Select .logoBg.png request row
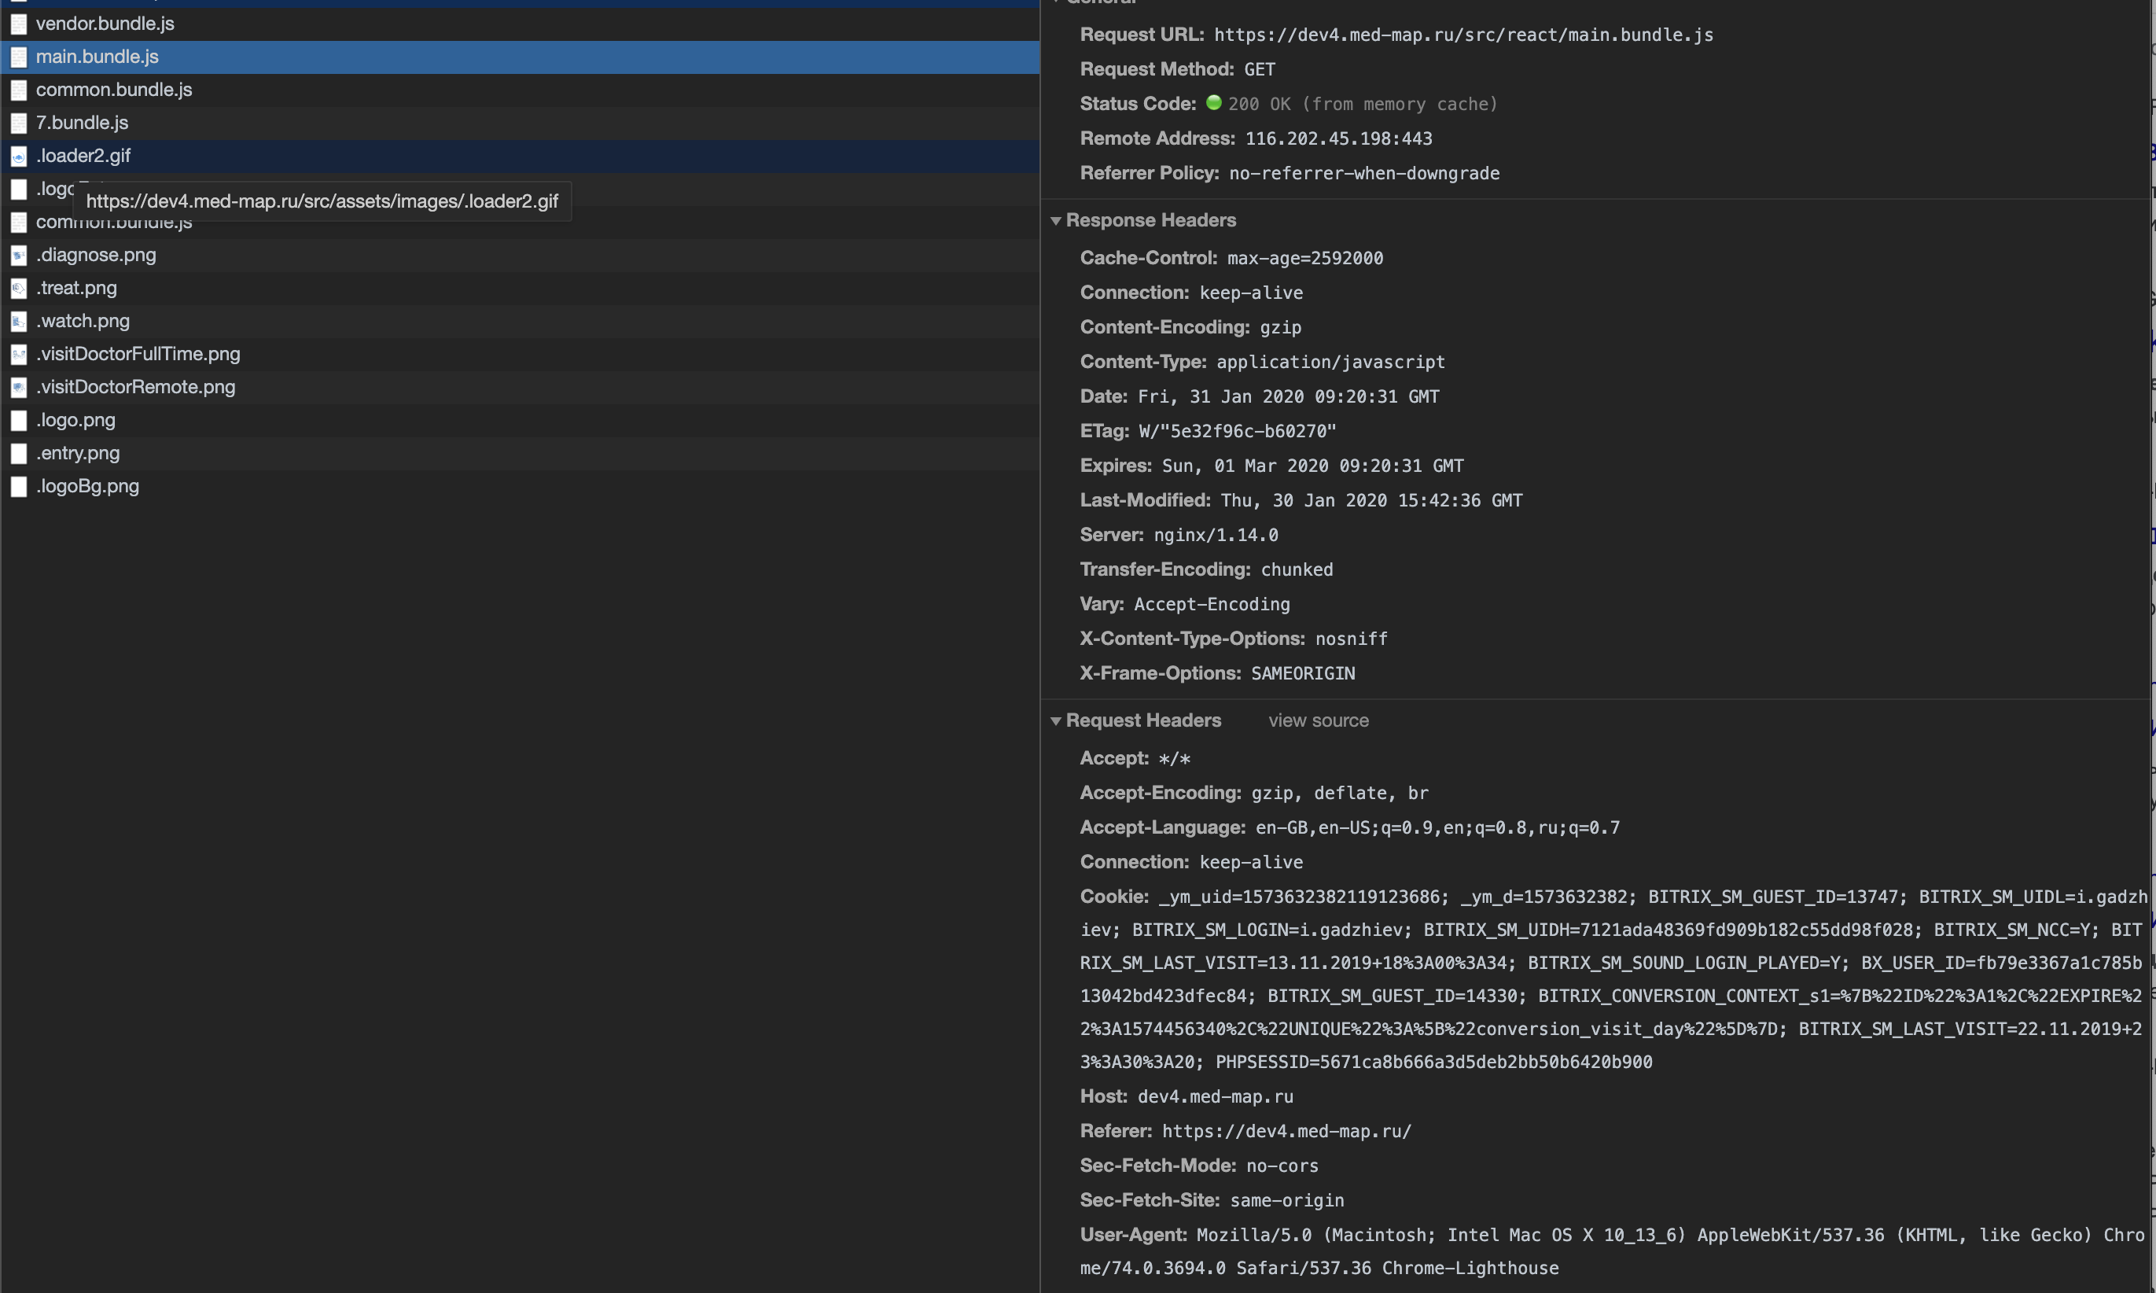The width and height of the screenshot is (2156, 1293). 520,487
